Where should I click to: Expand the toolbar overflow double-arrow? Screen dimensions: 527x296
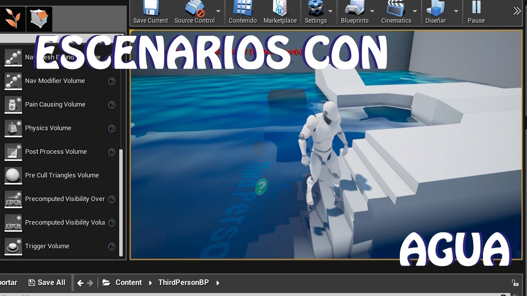coord(517,11)
